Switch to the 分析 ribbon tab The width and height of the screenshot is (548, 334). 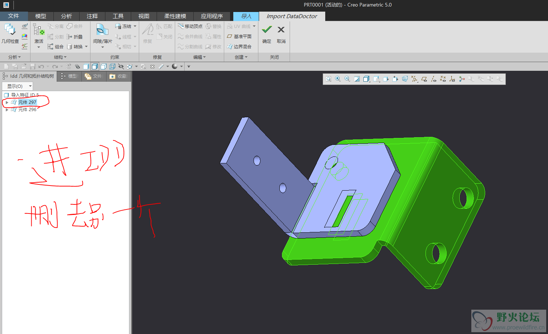click(67, 16)
